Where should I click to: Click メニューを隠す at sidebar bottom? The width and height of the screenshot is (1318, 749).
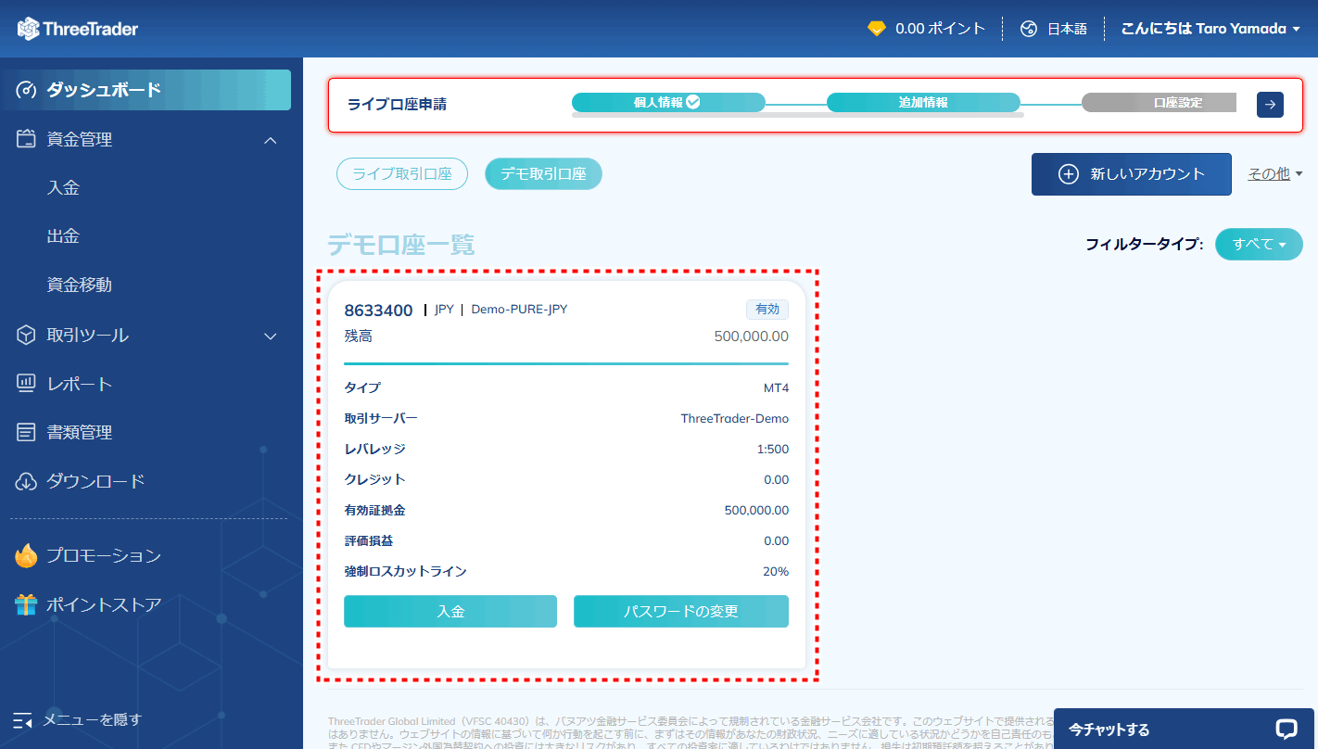(93, 719)
